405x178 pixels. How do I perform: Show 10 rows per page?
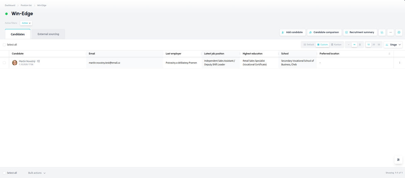[x=369, y=44]
